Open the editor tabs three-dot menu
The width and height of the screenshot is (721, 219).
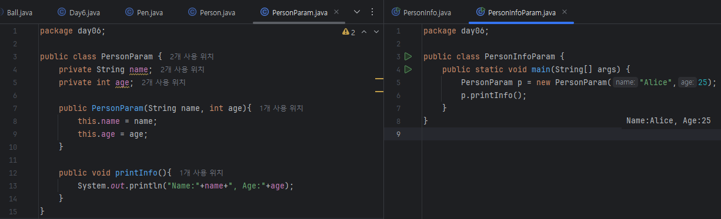tap(372, 12)
